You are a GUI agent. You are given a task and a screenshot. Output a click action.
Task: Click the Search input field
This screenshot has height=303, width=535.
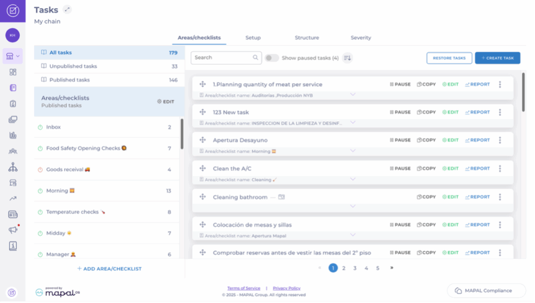[x=222, y=58]
